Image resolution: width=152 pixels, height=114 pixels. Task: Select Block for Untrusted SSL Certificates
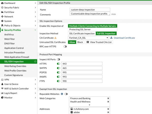[x=80, y=42]
